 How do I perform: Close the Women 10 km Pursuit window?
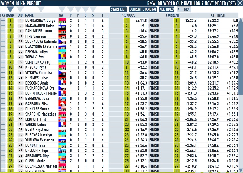[x=240, y=3]
